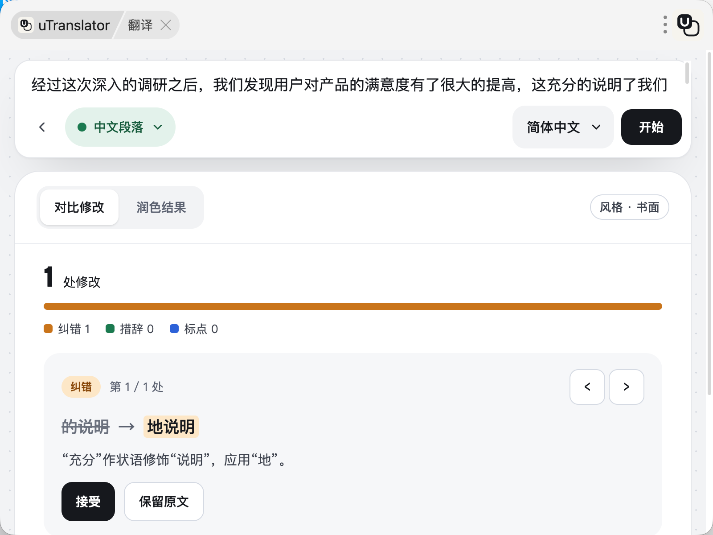Click into the source text input field
The image size is (713, 535).
point(349,85)
